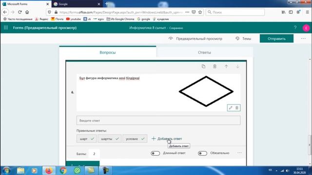
Task: Switch to the Ответы tab
Action: point(204,52)
